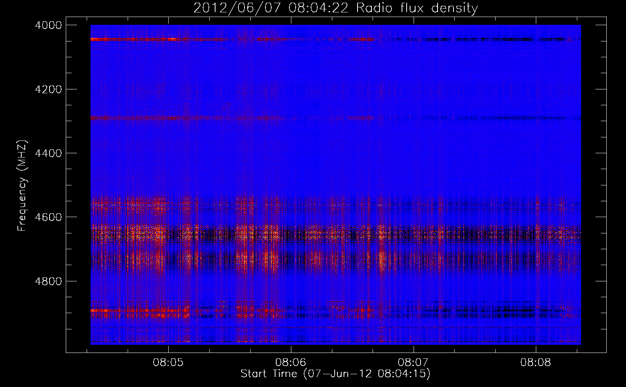Select the 4200 frequency tick label
The image size is (626, 387).
(x=48, y=89)
